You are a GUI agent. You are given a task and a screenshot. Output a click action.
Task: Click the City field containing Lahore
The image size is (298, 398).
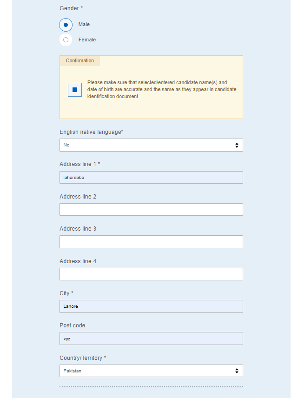[x=151, y=306]
